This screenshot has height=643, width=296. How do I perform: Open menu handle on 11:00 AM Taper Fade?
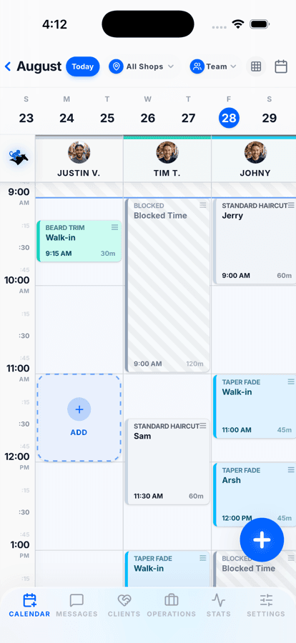[x=291, y=382]
